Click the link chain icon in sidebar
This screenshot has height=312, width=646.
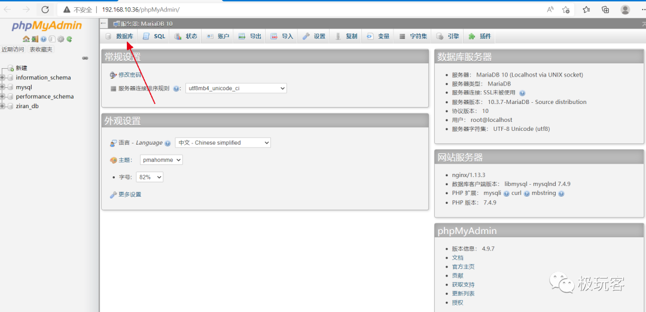(85, 58)
